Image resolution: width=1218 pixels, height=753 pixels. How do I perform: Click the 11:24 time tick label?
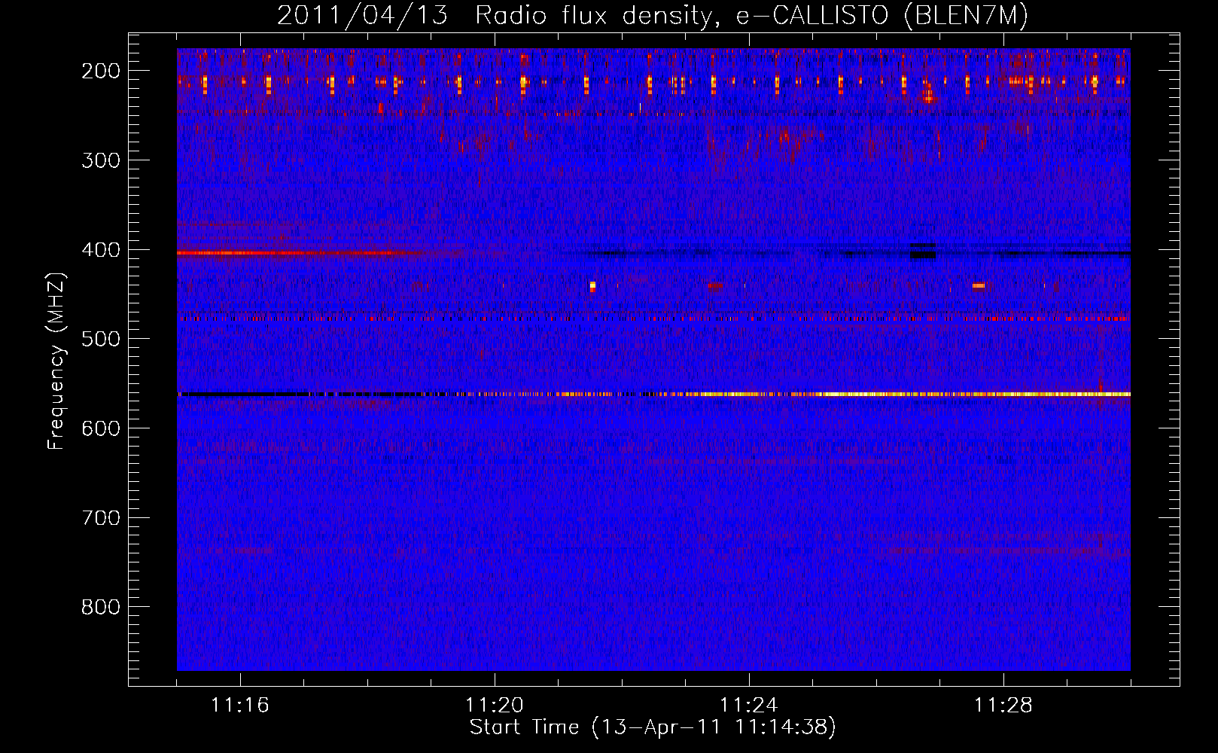pos(749,706)
